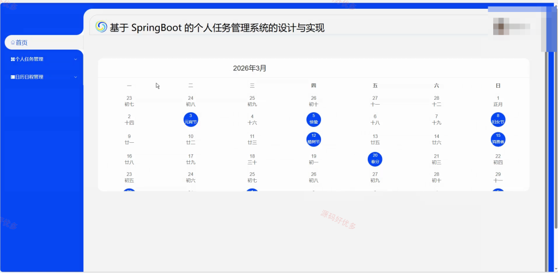Viewport: 558px width, 273px height.
Task: Click date 26 labeled 初八
Action: click(x=313, y=177)
